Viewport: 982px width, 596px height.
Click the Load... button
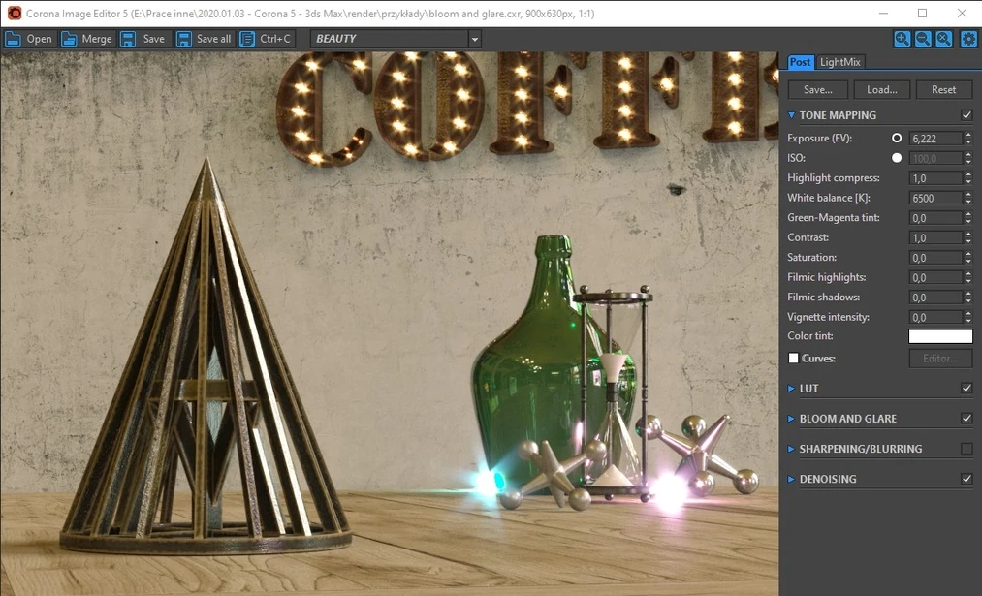(x=881, y=89)
